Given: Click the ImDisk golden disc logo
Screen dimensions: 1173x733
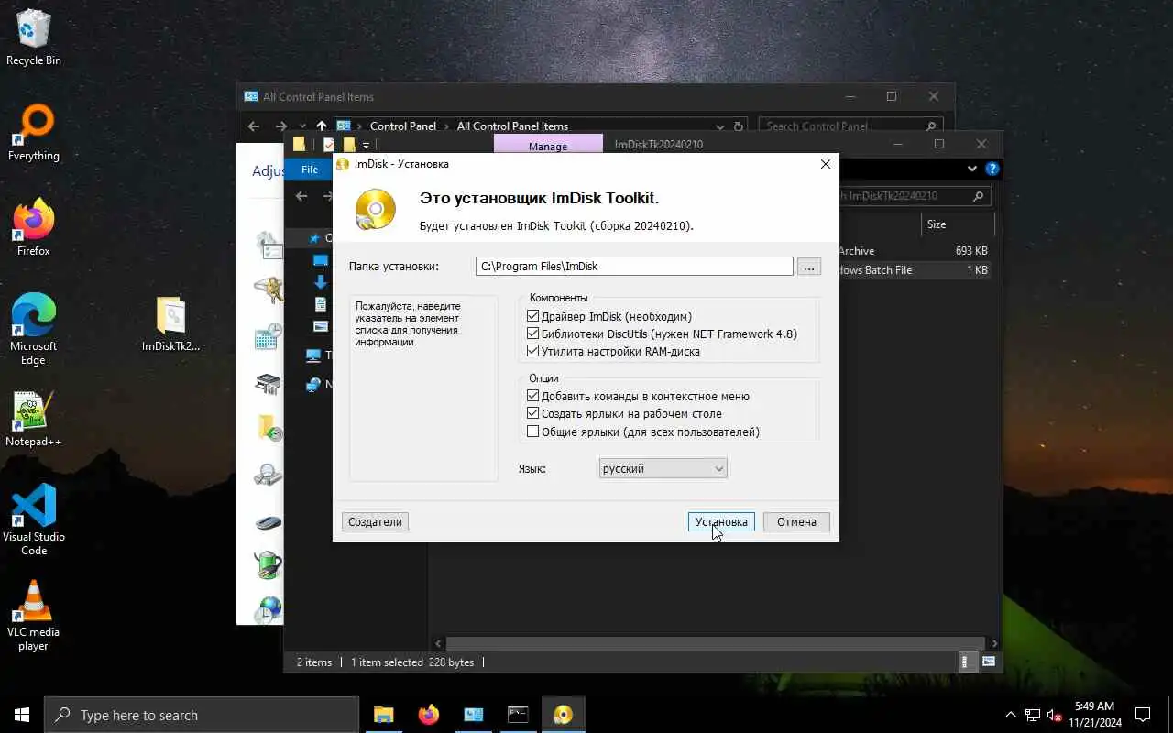Looking at the screenshot, I should pyautogui.click(x=376, y=210).
